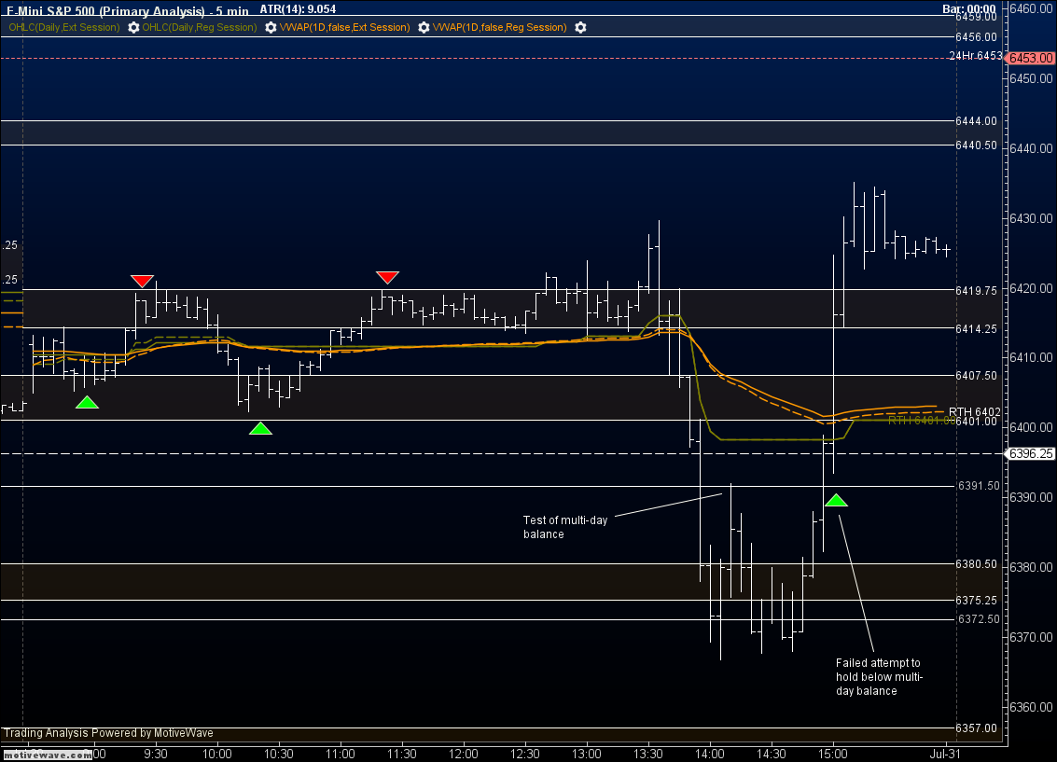Click 15:00 on the time axis
The height and width of the screenshot is (762, 1057).
[832, 754]
